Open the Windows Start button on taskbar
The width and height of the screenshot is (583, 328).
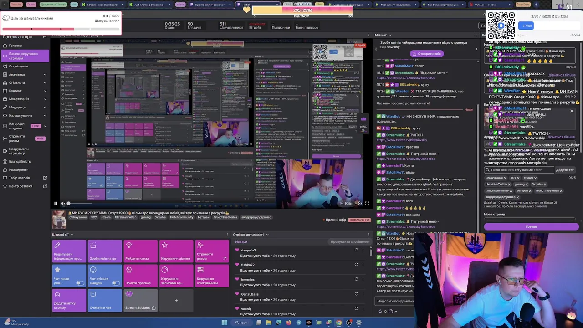(x=224, y=323)
